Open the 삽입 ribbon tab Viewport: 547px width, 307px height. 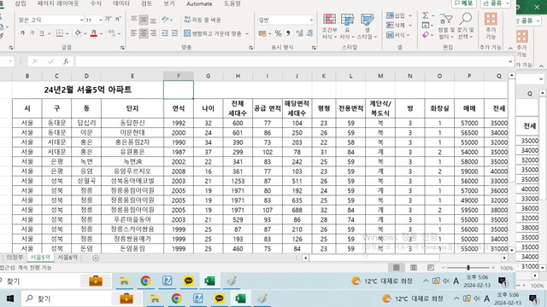coord(21,3)
